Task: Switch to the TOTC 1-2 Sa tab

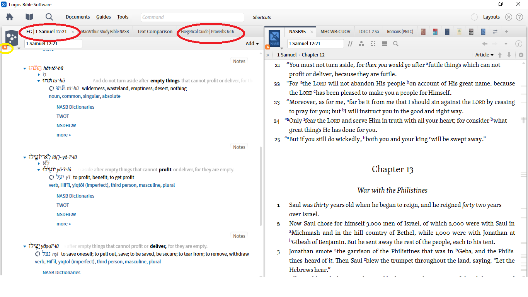Action: click(x=369, y=32)
